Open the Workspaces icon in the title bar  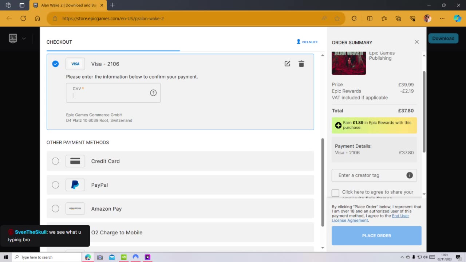(x=8, y=5)
